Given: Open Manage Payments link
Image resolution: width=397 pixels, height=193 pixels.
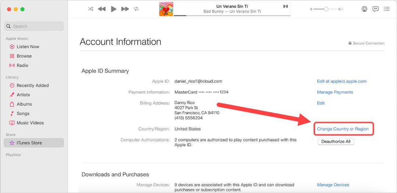Looking at the screenshot, I should [335, 92].
